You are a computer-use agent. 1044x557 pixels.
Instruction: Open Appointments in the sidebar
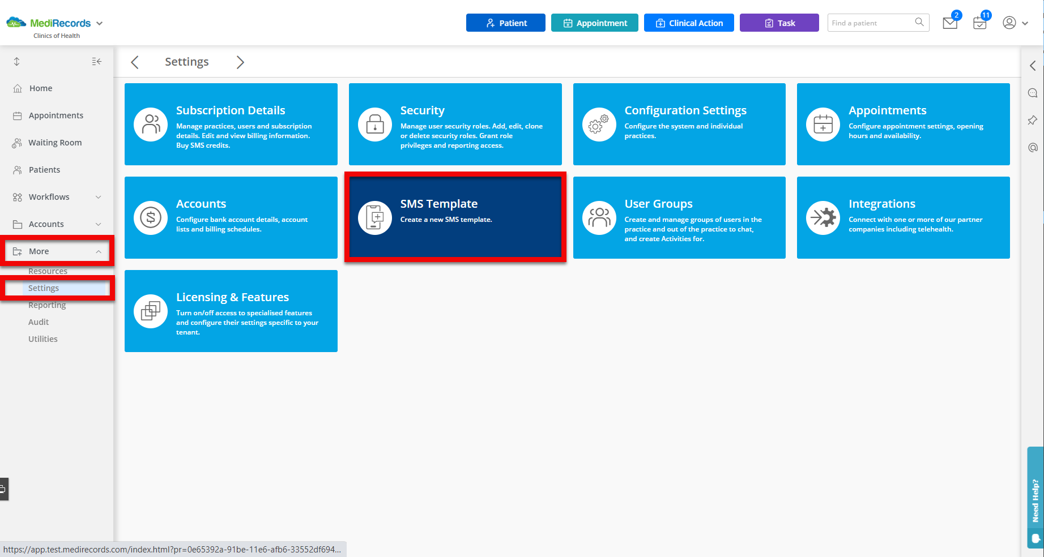tap(56, 115)
